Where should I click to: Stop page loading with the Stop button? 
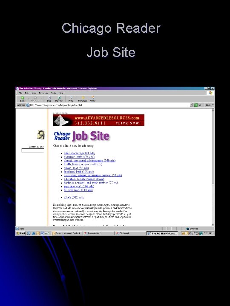[x=49, y=99]
